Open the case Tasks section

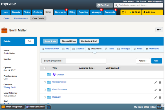pyautogui.click(x=109, y=49)
